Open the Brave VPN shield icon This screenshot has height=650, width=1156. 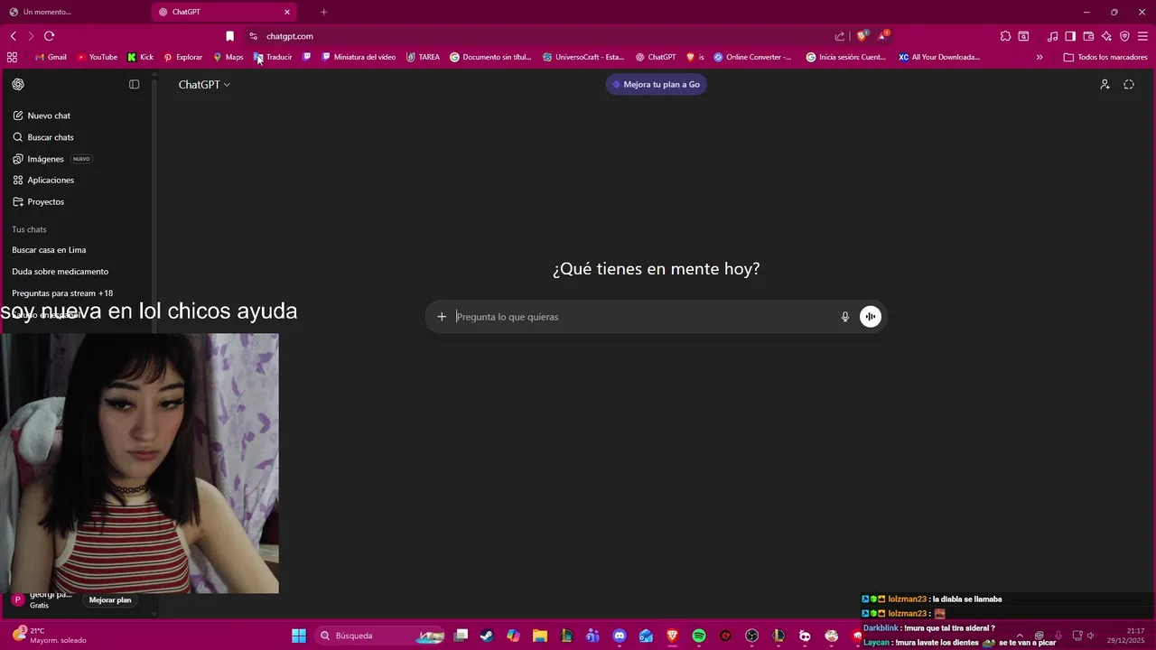coord(1124,36)
